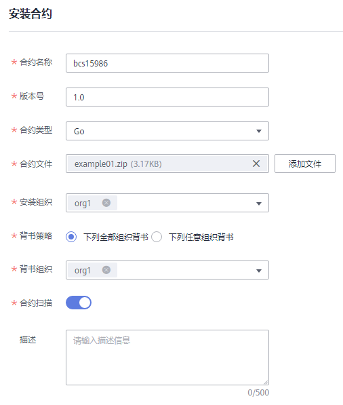343x405 pixels.
Task: Remove the example01.zip file with X icon
Action: point(256,163)
